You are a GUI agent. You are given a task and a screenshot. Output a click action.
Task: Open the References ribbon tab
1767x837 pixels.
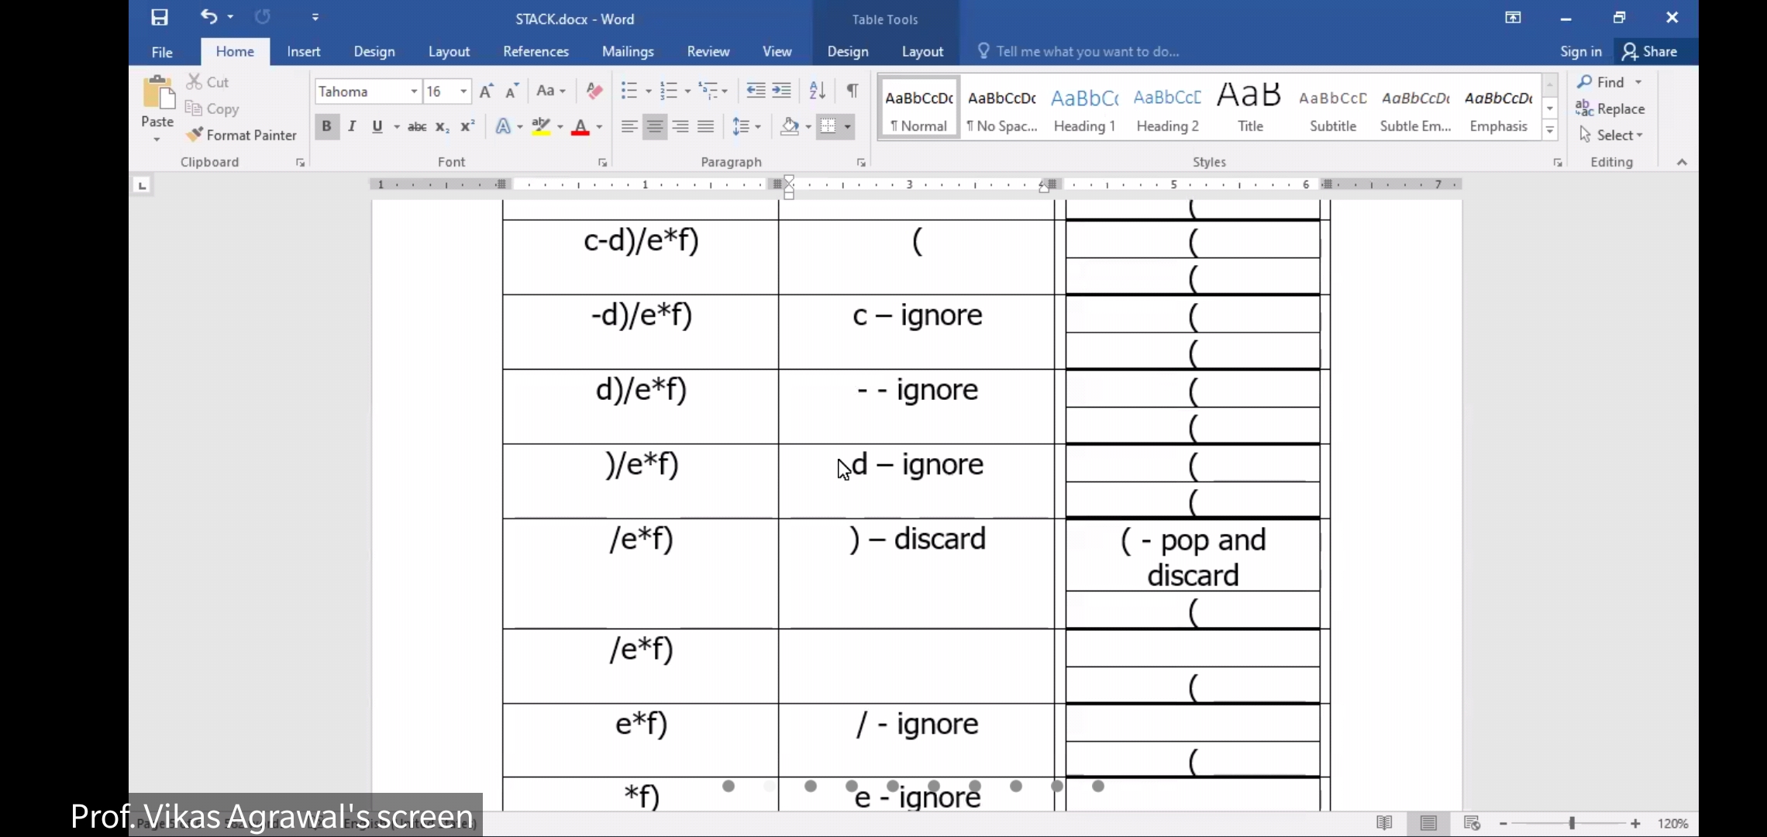pos(536,52)
